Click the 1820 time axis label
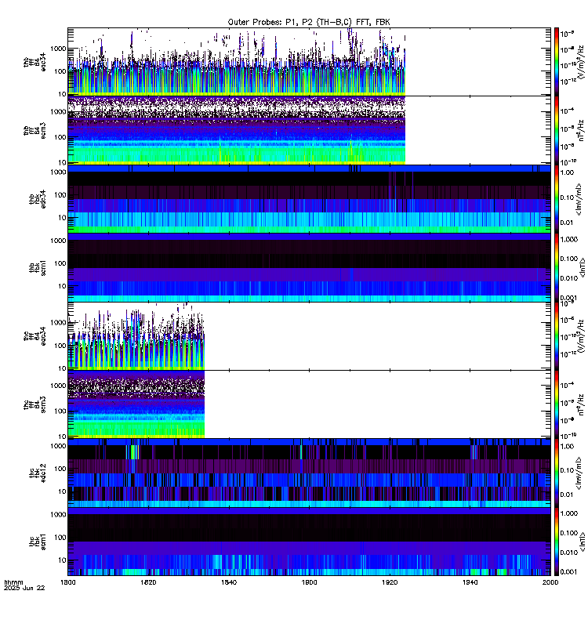Image resolution: width=588 pixels, height=627 pixels. pos(148,582)
